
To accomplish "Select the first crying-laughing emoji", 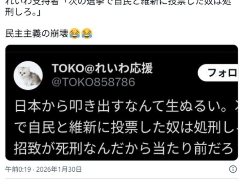I will pos(75,33).
